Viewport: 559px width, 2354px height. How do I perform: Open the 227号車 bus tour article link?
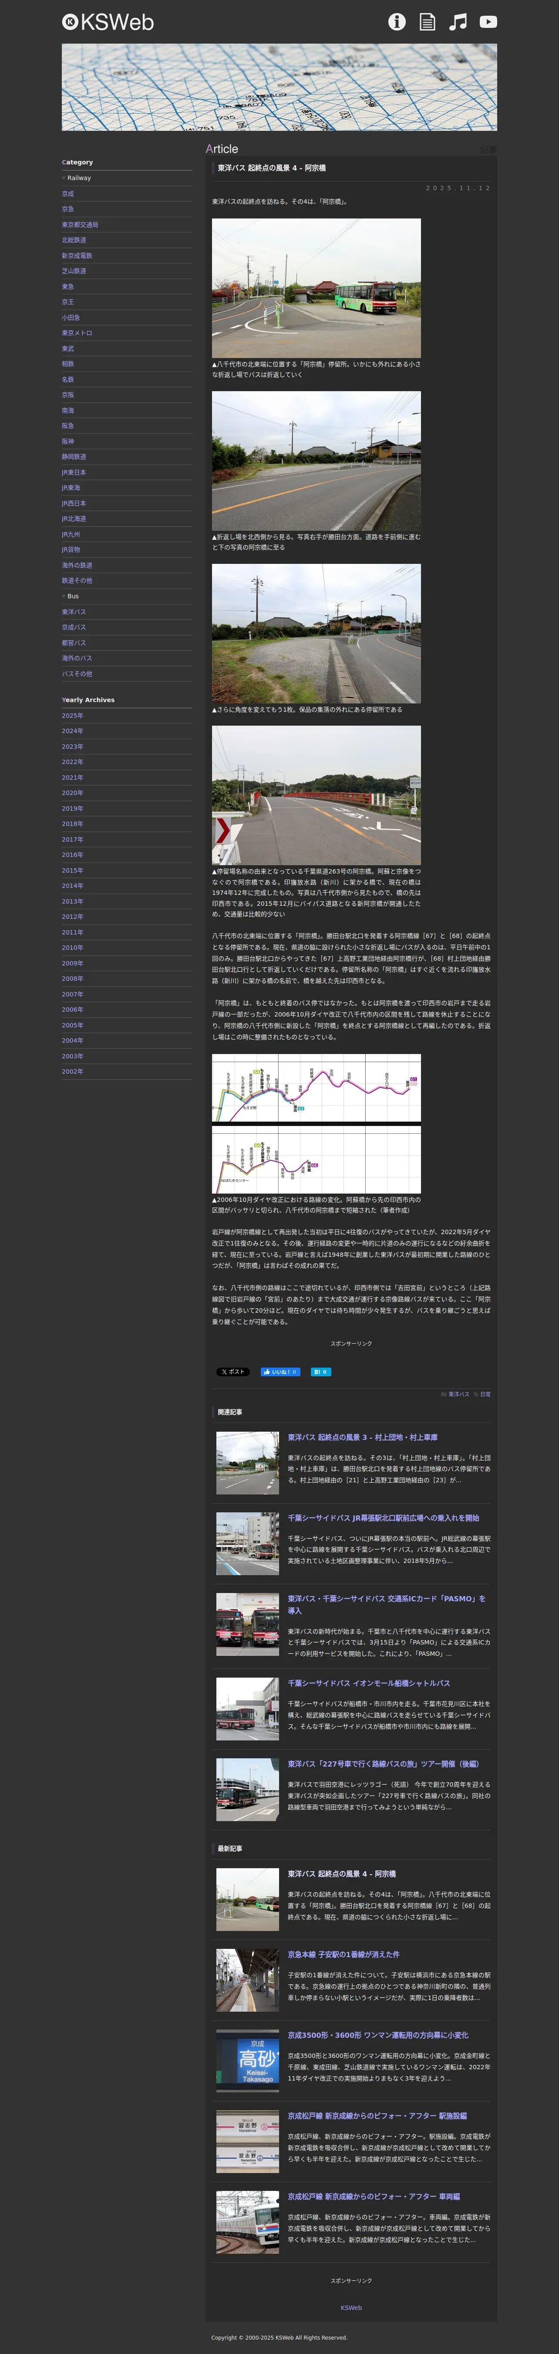click(x=383, y=1764)
